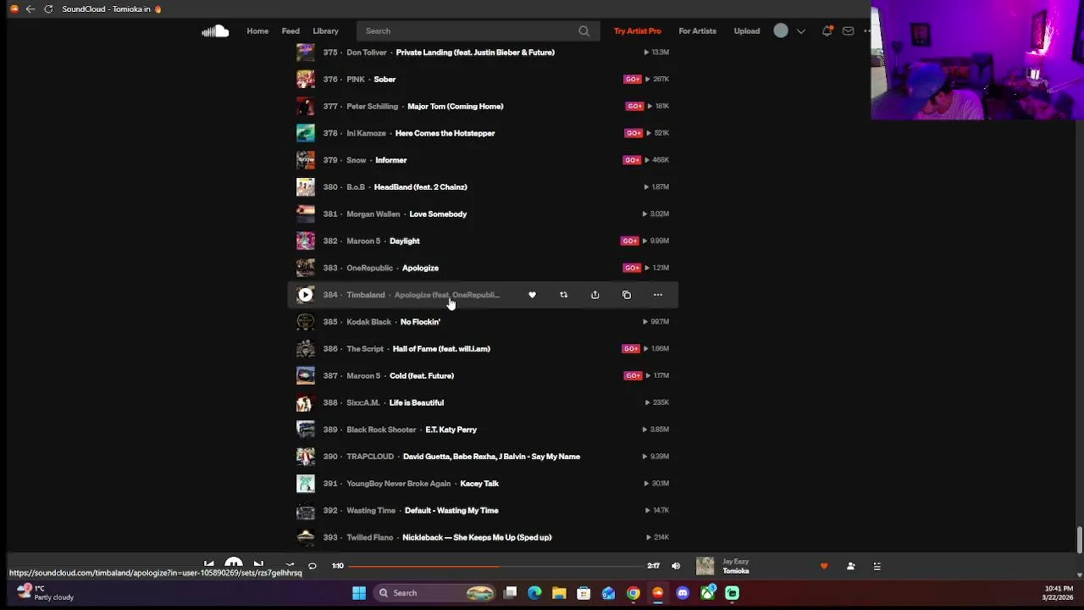Click Kodak Black track artwork thumbnail
1084x610 pixels.
[306, 322]
